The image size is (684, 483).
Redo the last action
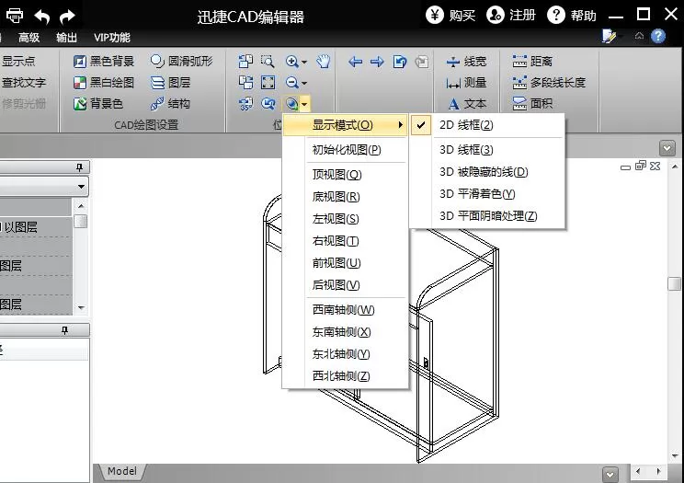67,17
